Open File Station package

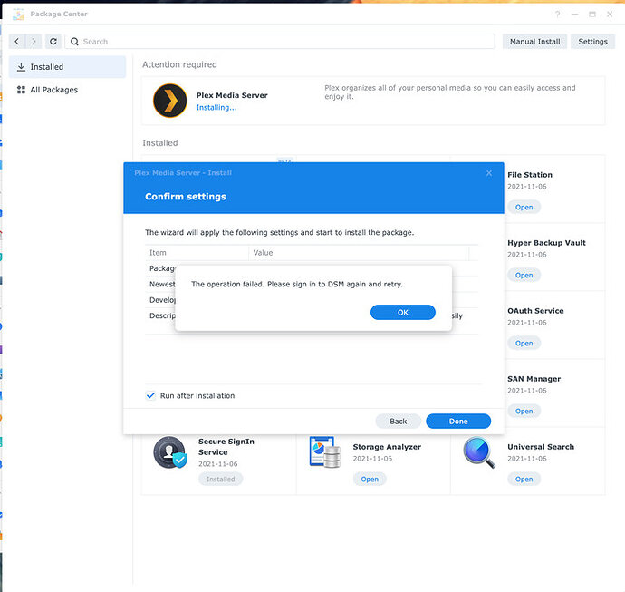coord(524,208)
